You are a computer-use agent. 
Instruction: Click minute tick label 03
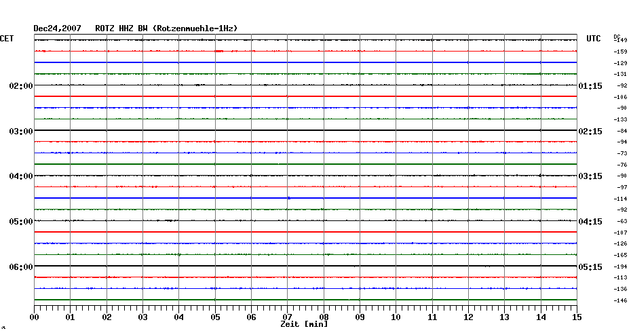click(143, 317)
